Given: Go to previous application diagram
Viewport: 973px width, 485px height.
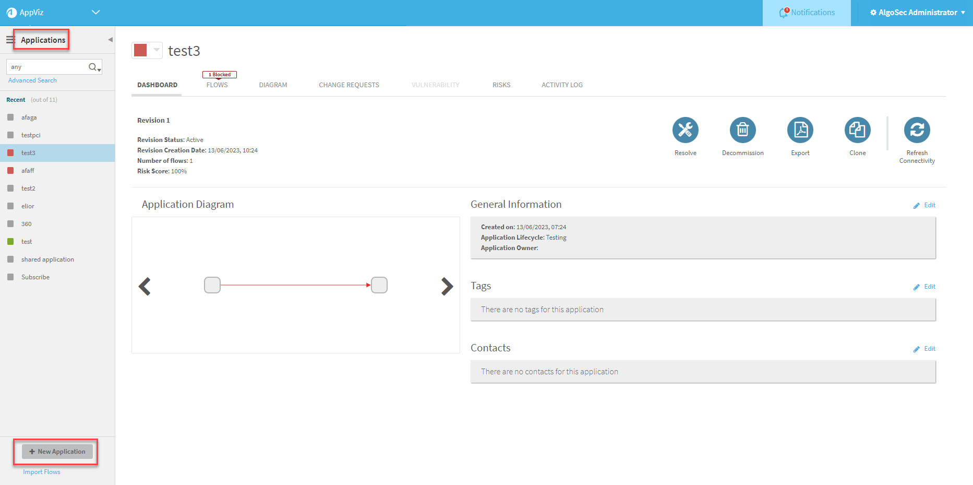Looking at the screenshot, I should click(x=145, y=286).
